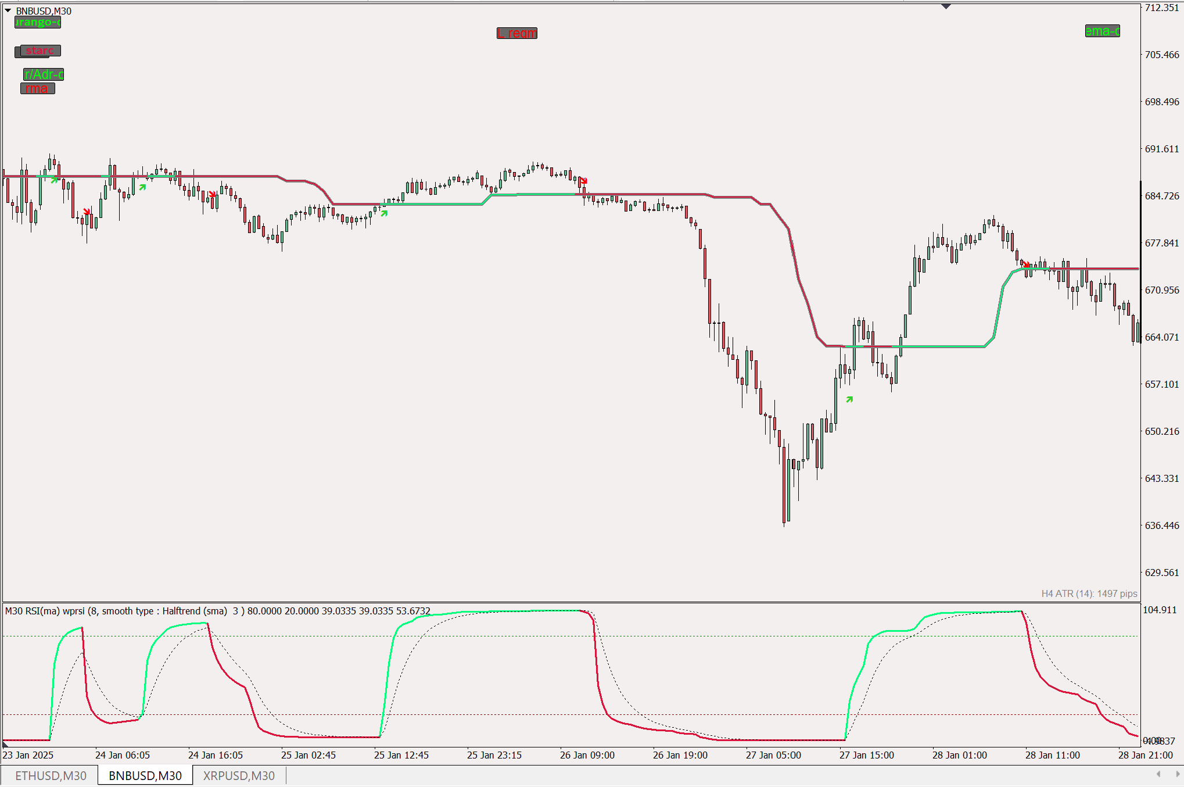Click the red sell arrow near 28 Jan 11:00

[1026, 264]
